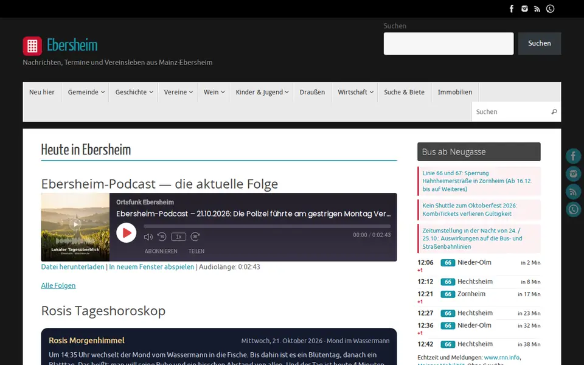
Task: Click the podcast cover thumbnail
Action: click(75, 227)
